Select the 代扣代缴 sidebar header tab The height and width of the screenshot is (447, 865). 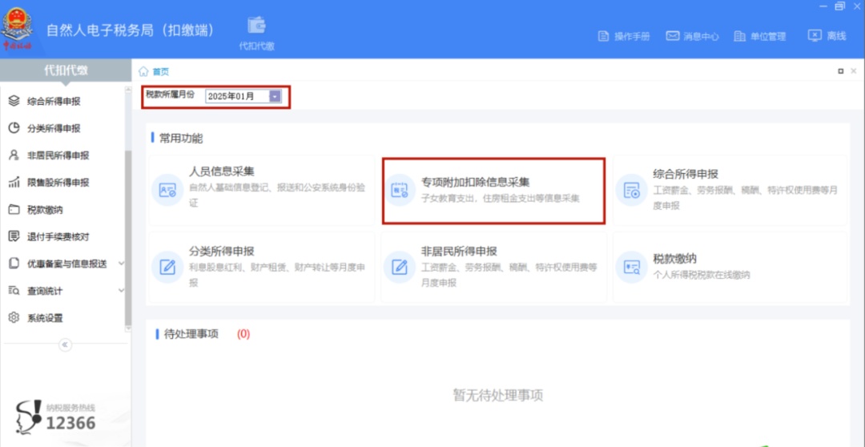click(66, 70)
